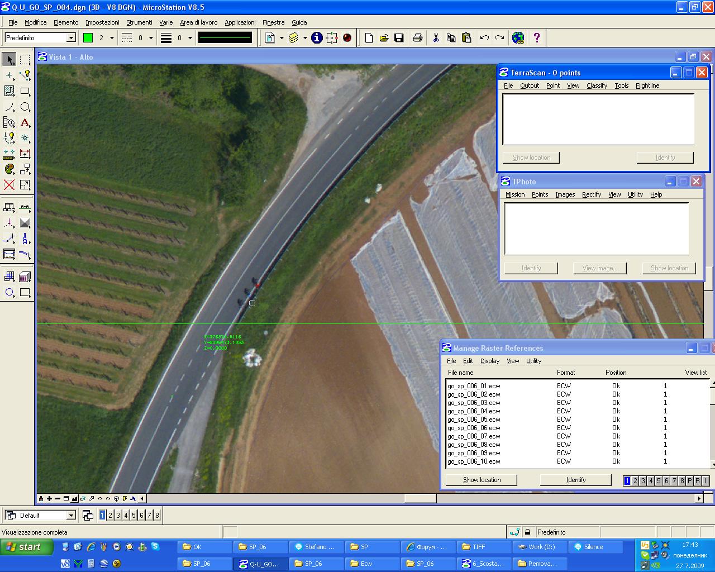Image resolution: width=715 pixels, height=572 pixels.
Task: Open the Rectify menu in TPhoto
Action: (591, 194)
